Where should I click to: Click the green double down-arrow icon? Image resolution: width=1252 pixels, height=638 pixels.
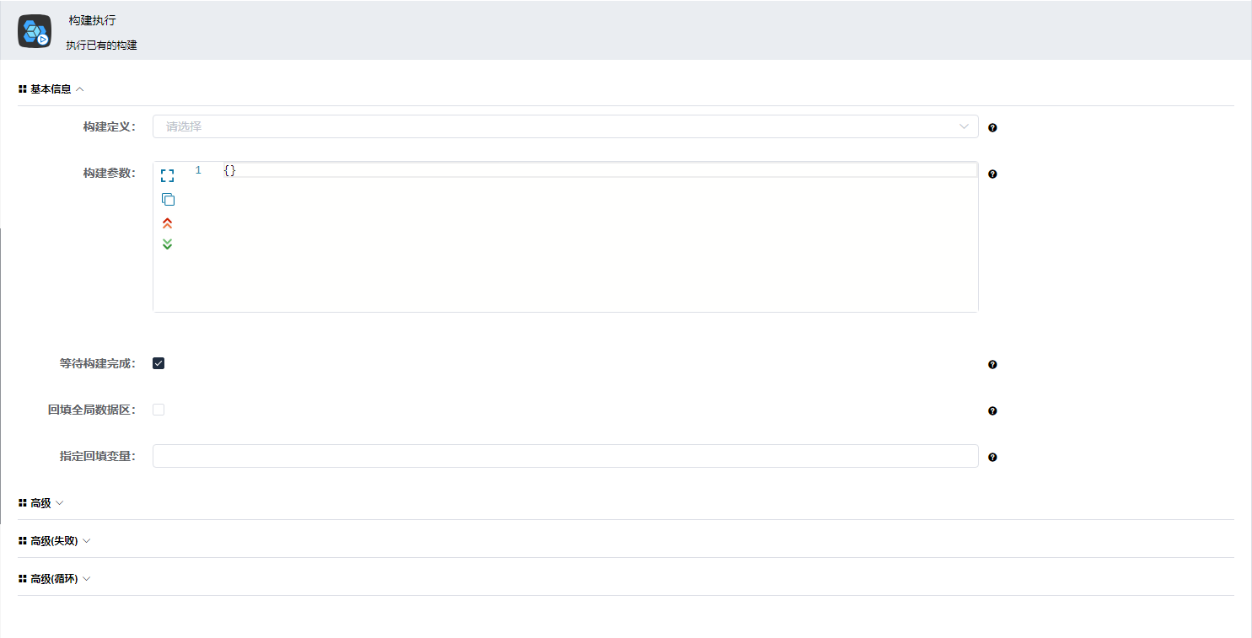pos(167,244)
